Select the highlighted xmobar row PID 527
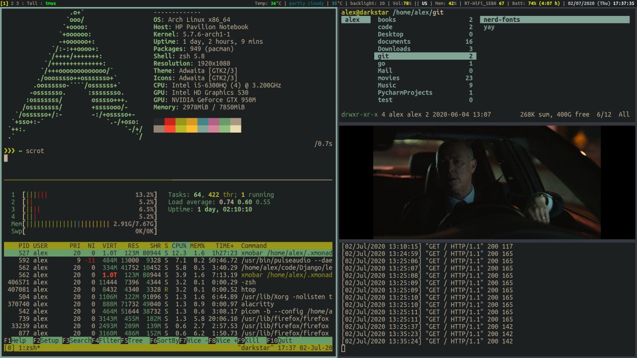Viewport: 637px width, 358px height. [x=168, y=253]
